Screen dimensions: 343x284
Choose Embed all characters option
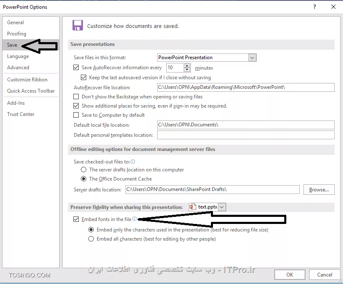[x=91, y=239]
